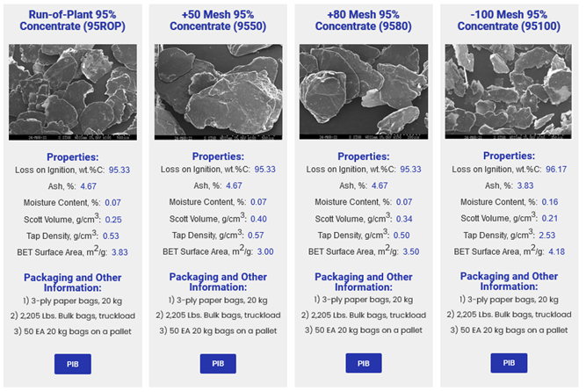Open the +50 Mesh 9550 SEM image
The width and height of the screenshot is (586, 392).
tap(218, 92)
